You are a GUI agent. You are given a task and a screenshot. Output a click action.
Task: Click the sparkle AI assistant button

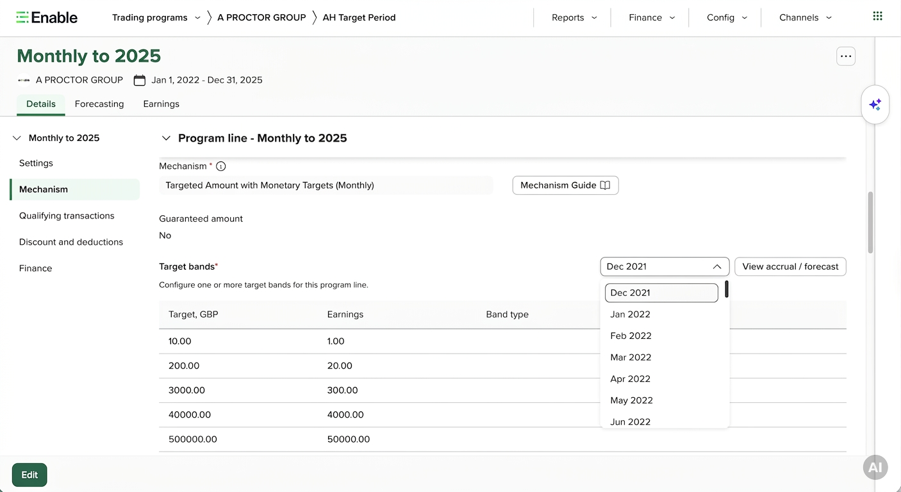pos(875,104)
